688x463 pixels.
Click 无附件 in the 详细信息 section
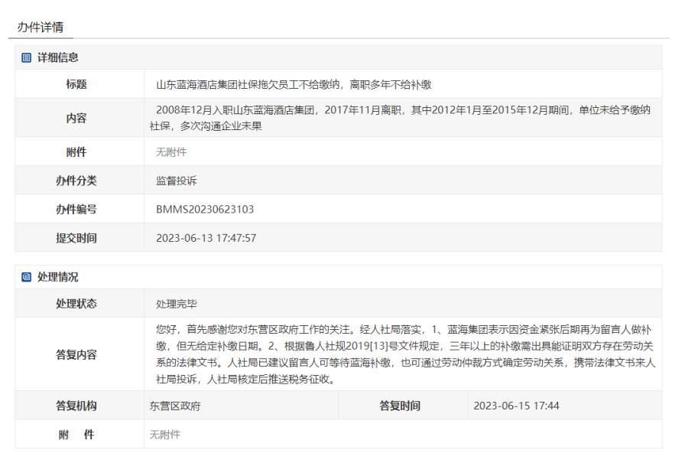[171, 152]
